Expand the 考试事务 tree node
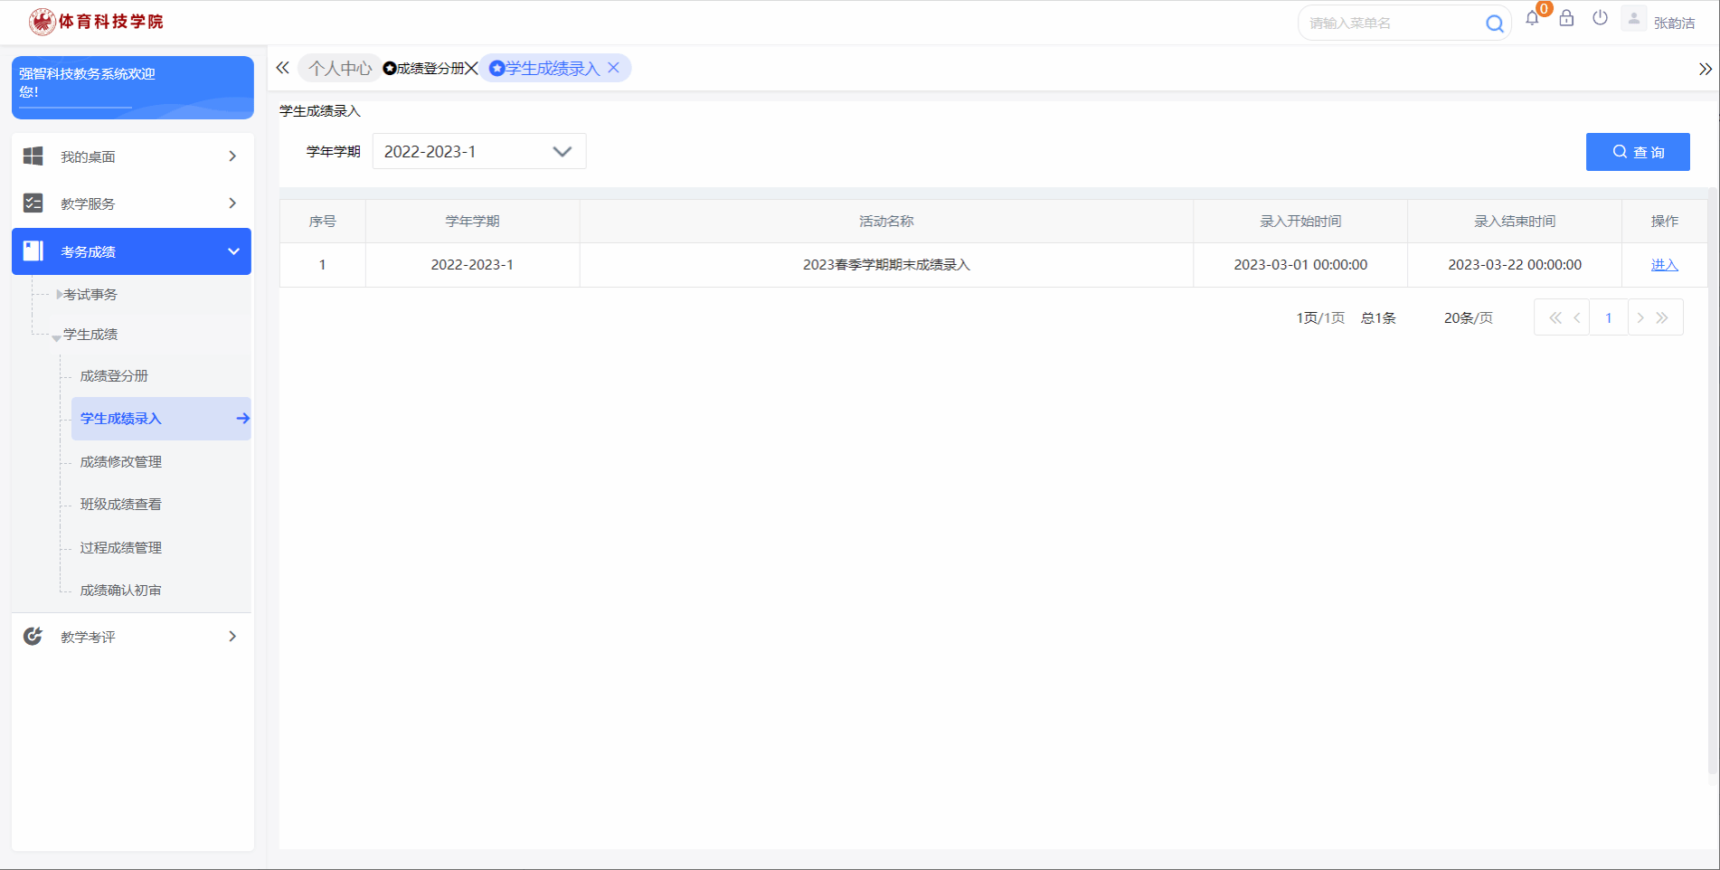1720x870 pixels. (60, 295)
